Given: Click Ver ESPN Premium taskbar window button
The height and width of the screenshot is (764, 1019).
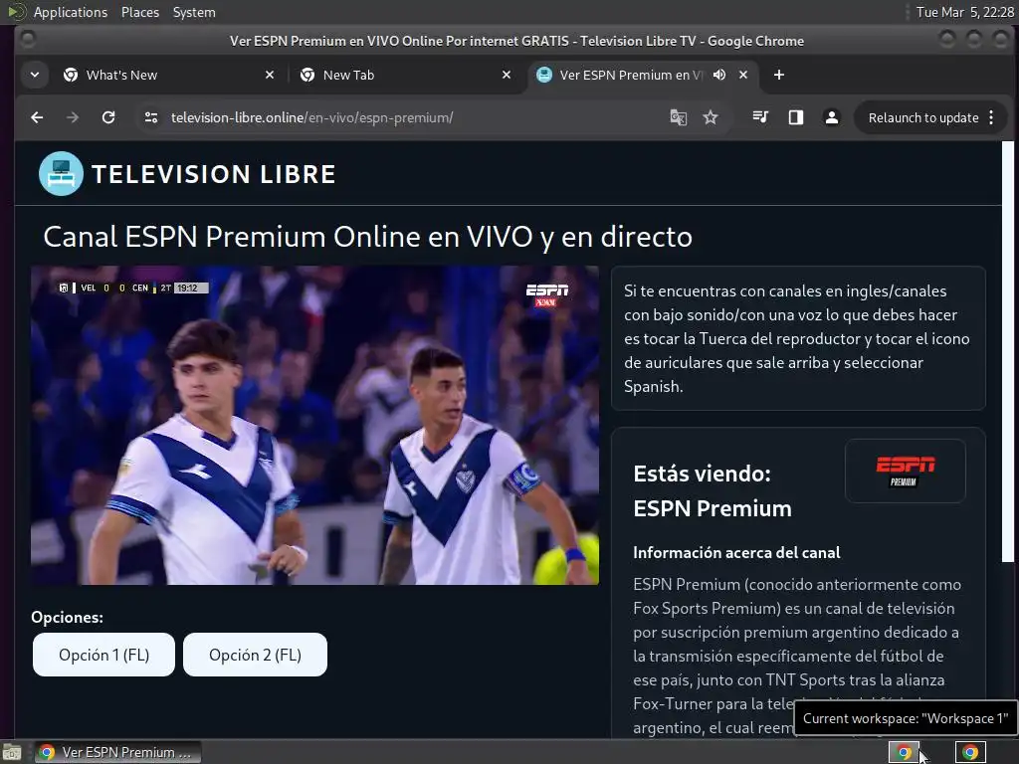Looking at the screenshot, I should pyautogui.click(x=117, y=752).
